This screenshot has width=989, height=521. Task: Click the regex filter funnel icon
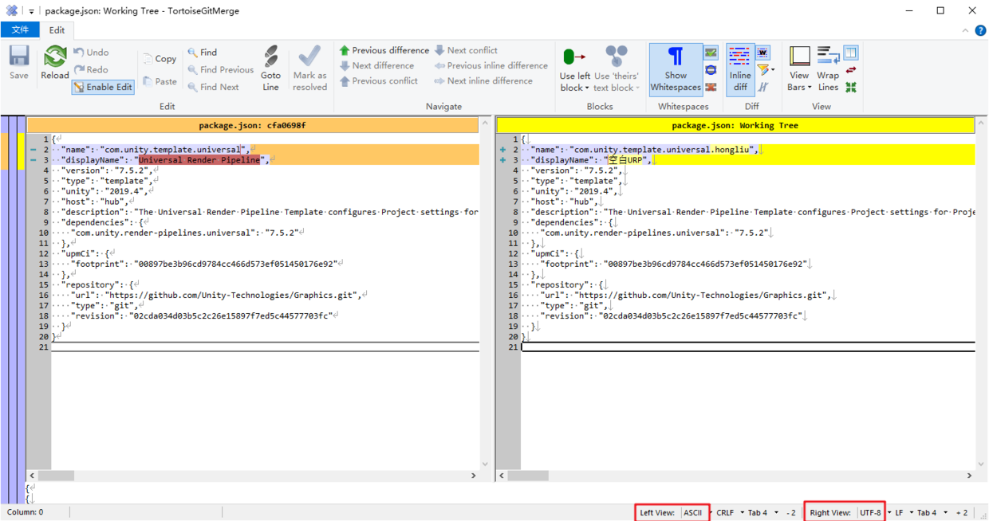764,70
